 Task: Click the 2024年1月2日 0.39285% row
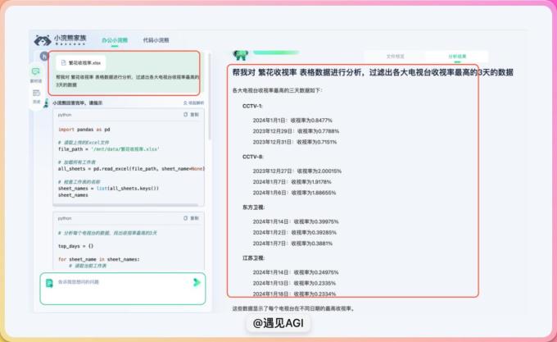(295, 232)
